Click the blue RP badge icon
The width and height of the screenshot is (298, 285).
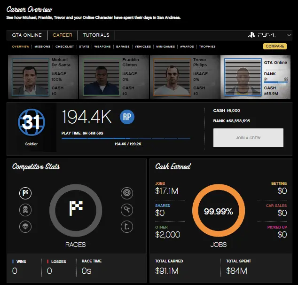127,117
